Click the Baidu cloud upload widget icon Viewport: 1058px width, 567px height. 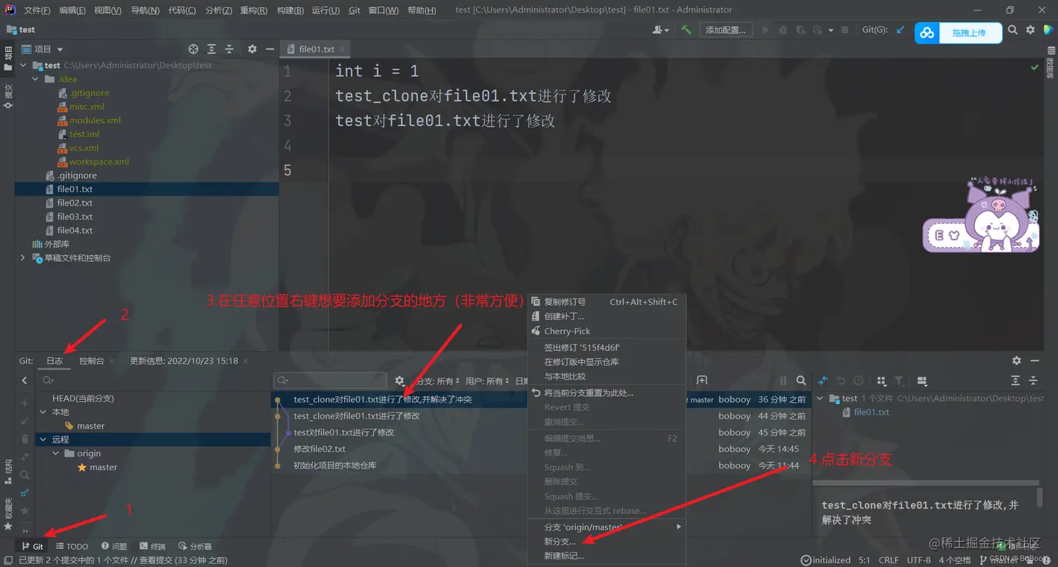[926, 33]
